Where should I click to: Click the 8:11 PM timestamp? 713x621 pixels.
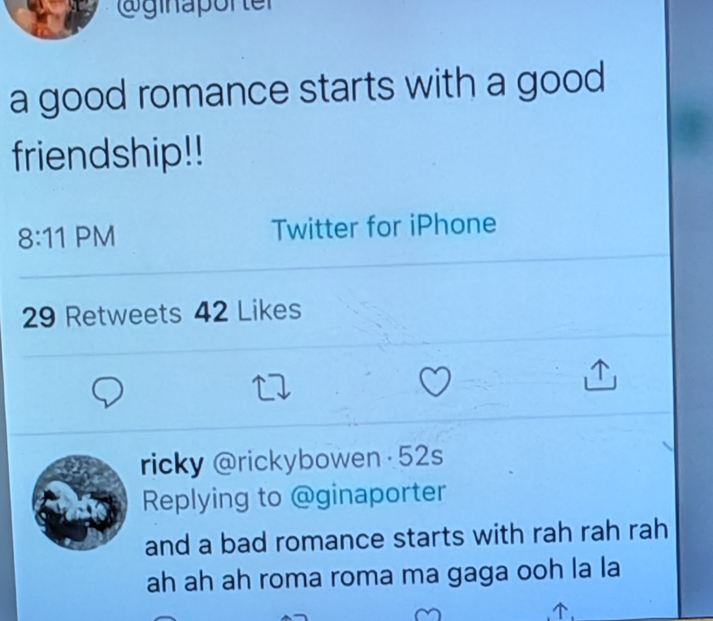[x=66, y=237]
